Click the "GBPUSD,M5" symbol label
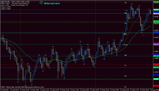 click(x=5, y=2)
